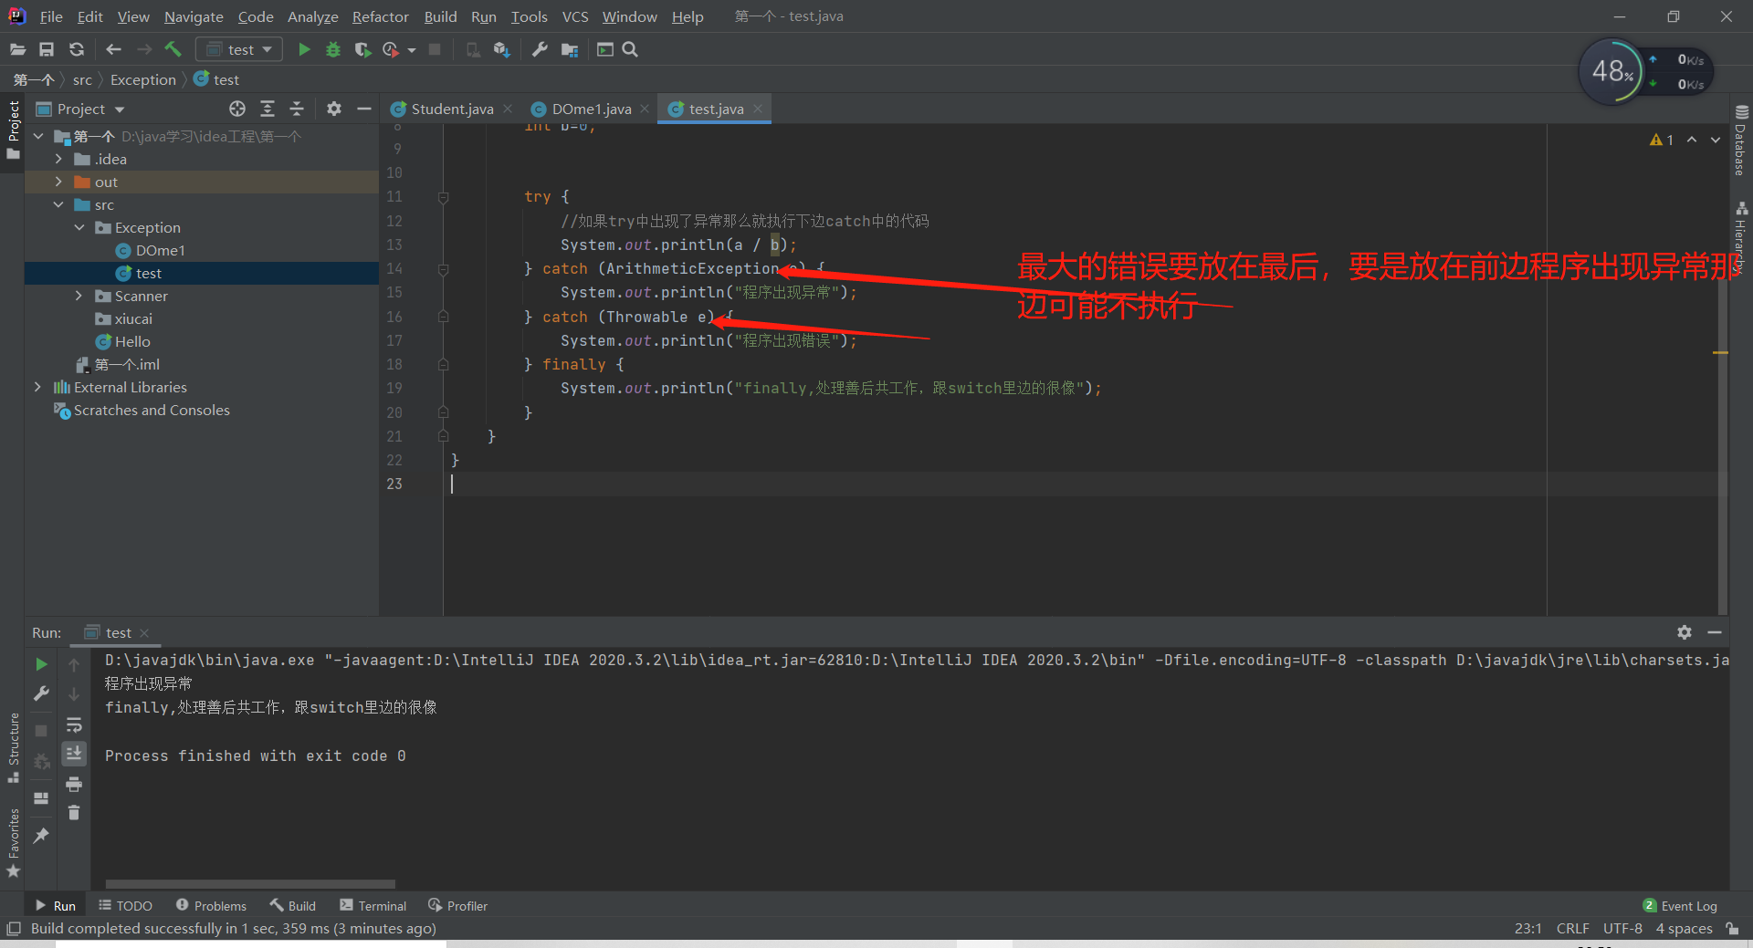Build project with the hammer icon
This screenshot has height=948, width=1753.
coord(173,49)
